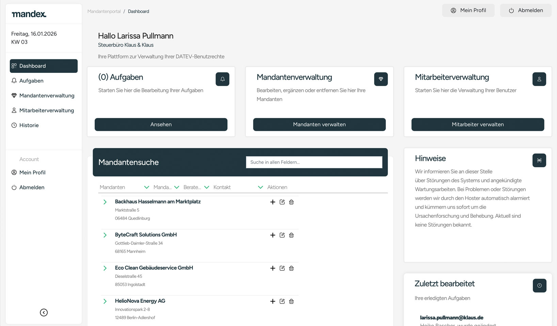Image resolution: width=557 pixels, height=326 pixels.
Task: Click the person icon in Mitarbeiterverwaltung card
Action: coord(539,79)
